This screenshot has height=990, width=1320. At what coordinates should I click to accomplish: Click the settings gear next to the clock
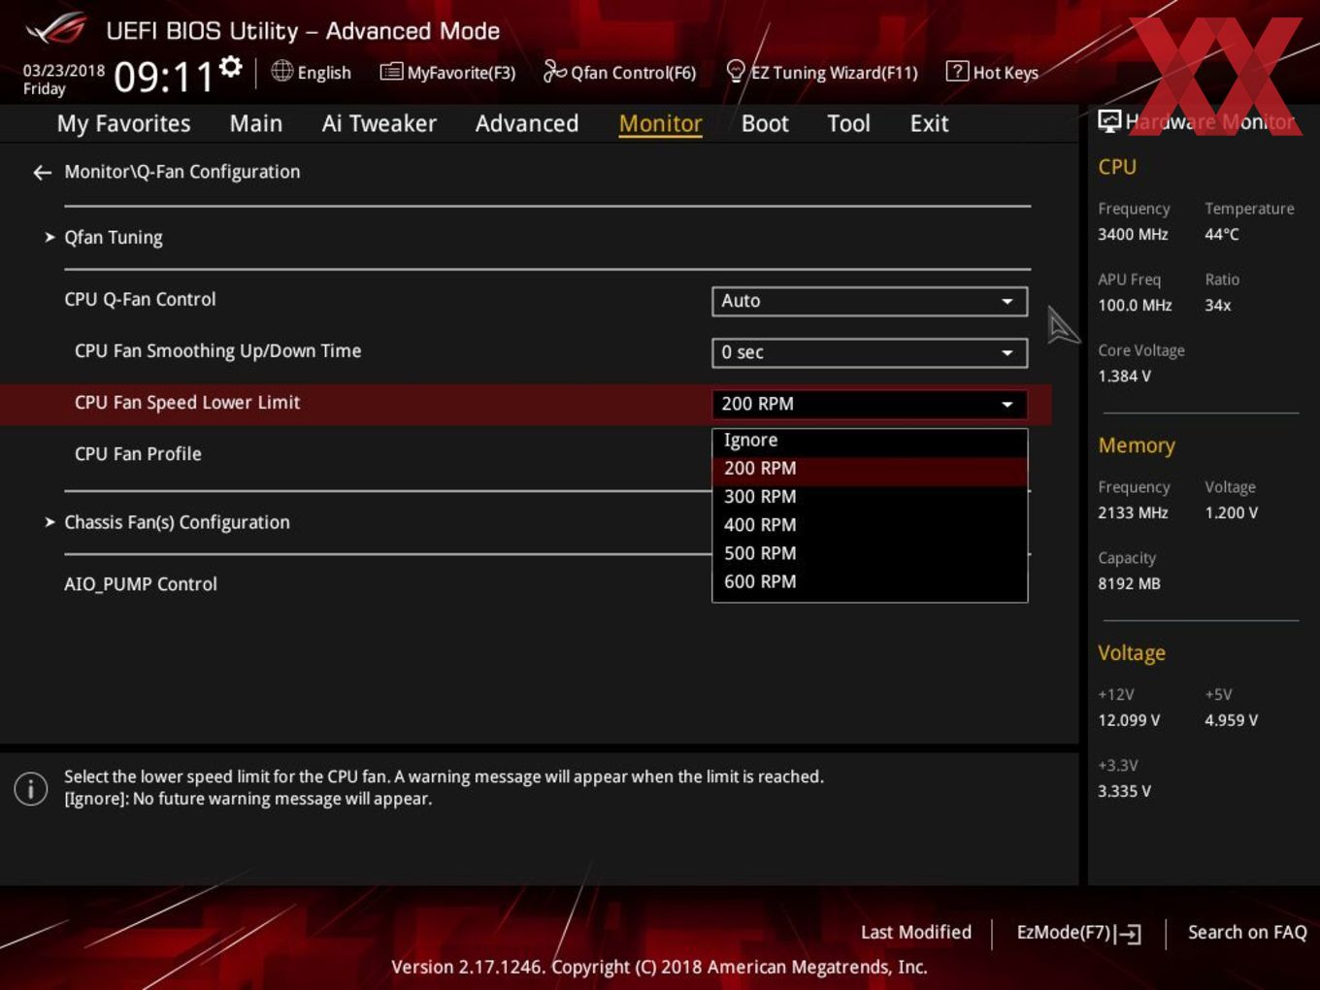coord(230,67)
